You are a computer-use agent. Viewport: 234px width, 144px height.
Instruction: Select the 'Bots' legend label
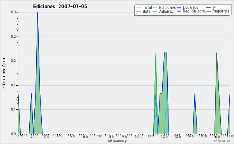pyautogui.click(x=147, y=11)
